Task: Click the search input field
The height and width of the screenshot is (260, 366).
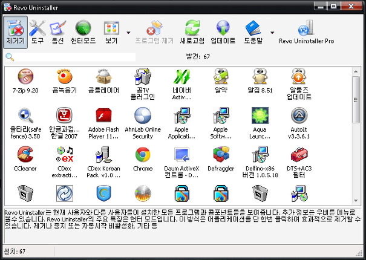Action: [x=75, y=57]
